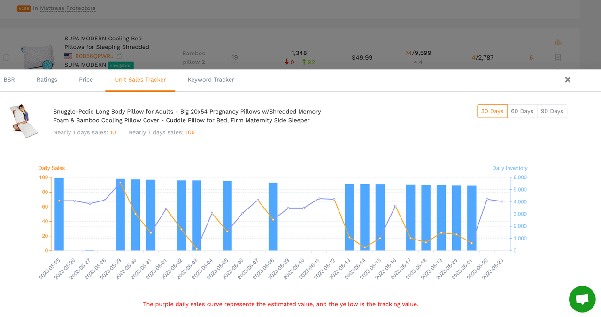Click the 2023-05-25 inventory bar
The width and height of the screenshot is (601, 317).
59,214
